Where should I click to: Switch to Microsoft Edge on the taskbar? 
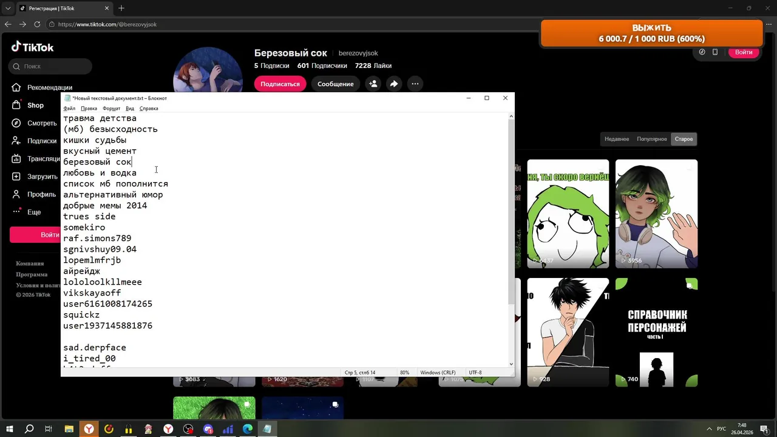pos(248,429)
